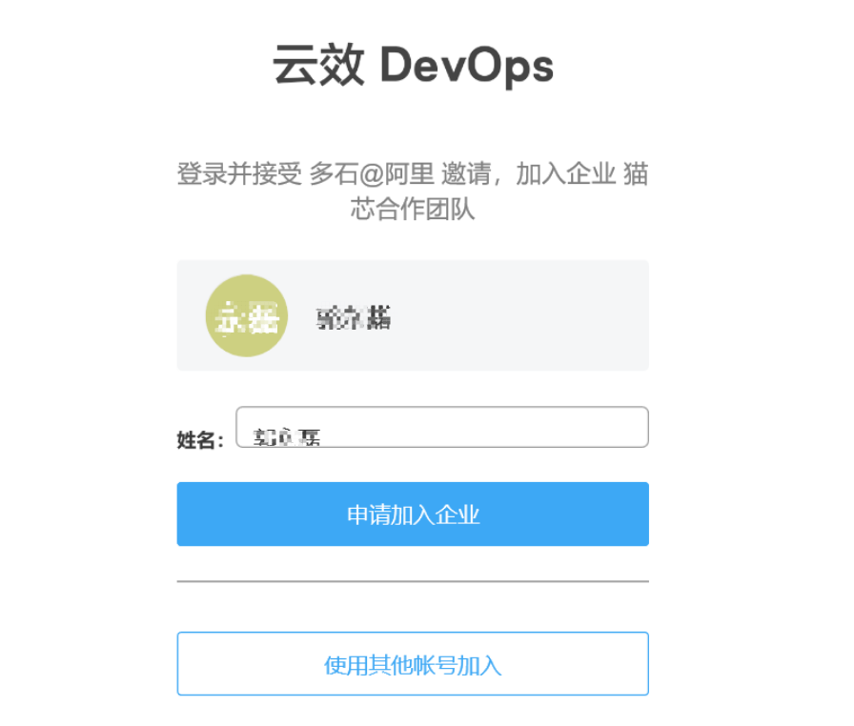Focus the 姓名 name input field
Viewport: 854px width, 726px height.
tap(442, 427)
